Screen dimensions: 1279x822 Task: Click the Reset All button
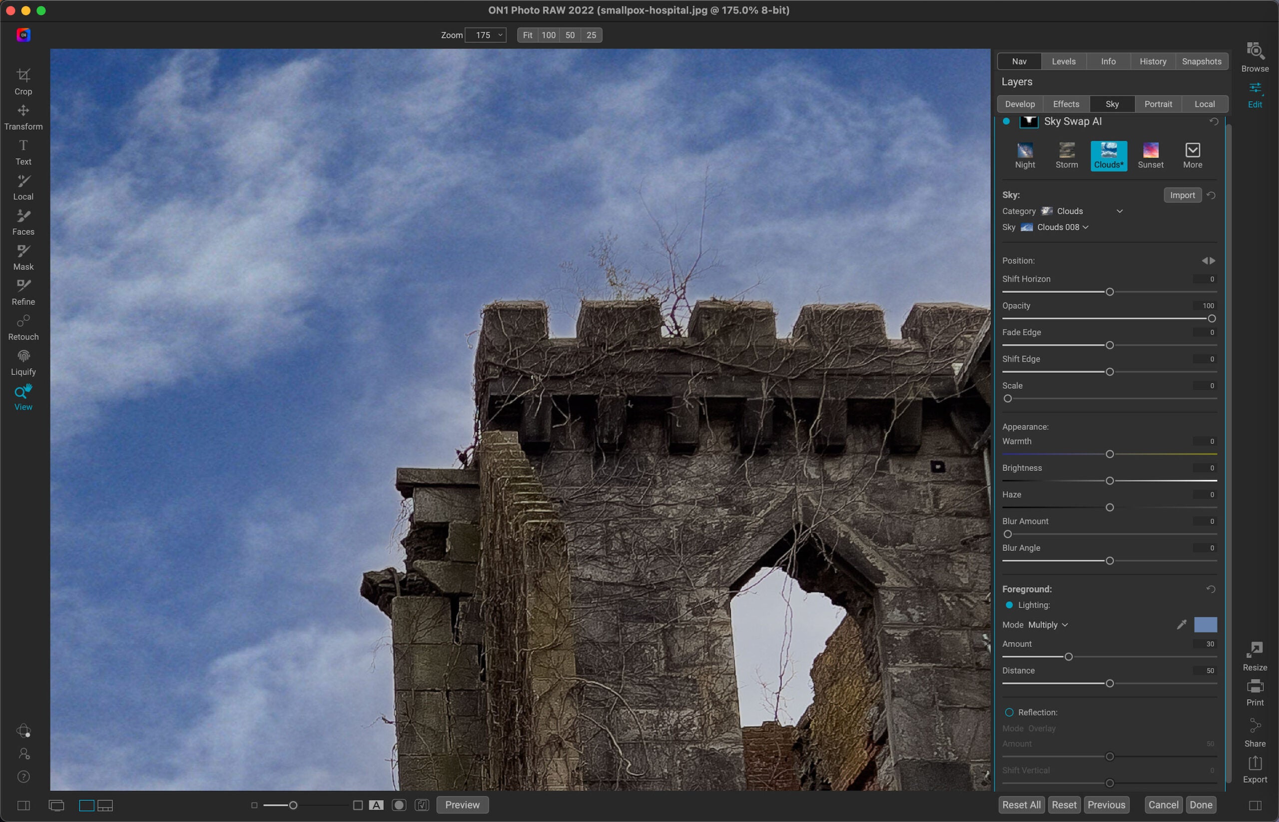pyautogui.click(x=1022, y=805)
